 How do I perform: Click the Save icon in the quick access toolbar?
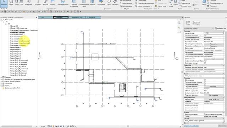click(x=5, y=11)
